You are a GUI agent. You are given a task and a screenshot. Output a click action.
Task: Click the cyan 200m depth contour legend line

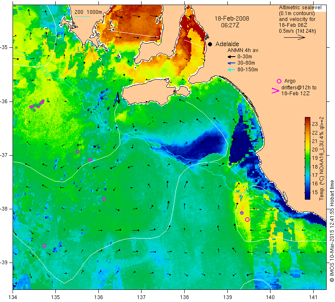(x=82, y=16)
